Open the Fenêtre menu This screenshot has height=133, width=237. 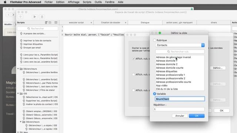coord(110,2)
